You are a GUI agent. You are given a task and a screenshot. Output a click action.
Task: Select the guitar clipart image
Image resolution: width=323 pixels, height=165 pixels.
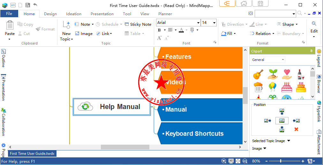[x=258, y=75]
